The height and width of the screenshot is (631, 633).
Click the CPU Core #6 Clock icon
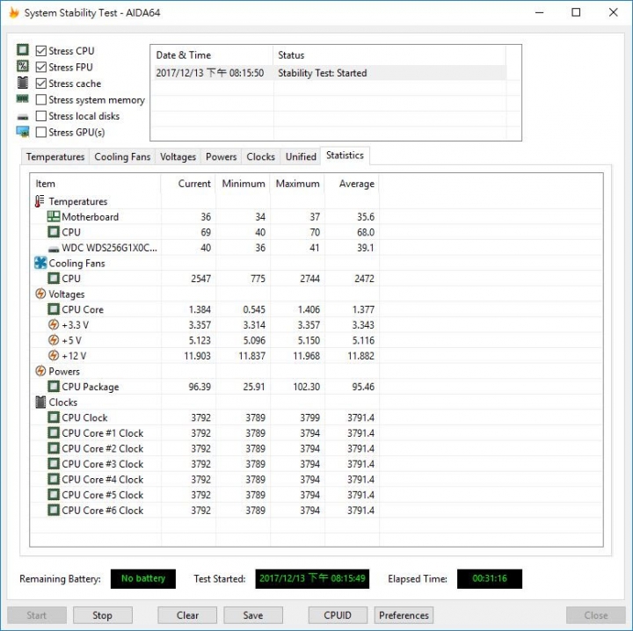pos(54,510)
